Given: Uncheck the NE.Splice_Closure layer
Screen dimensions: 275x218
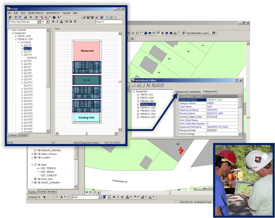Looking at the screenshot, I should click(35, 154).
